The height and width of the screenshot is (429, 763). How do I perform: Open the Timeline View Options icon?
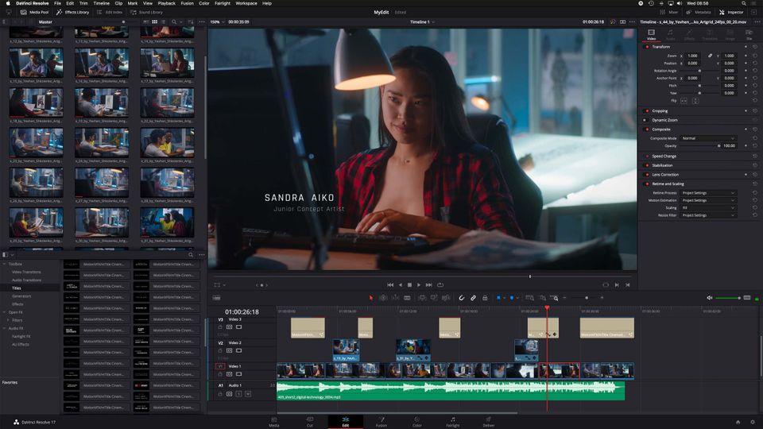click(x=216, y=298)
